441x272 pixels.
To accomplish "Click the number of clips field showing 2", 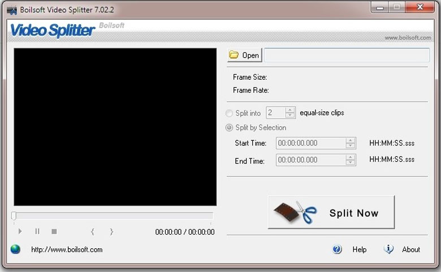I will pos(276,113).
